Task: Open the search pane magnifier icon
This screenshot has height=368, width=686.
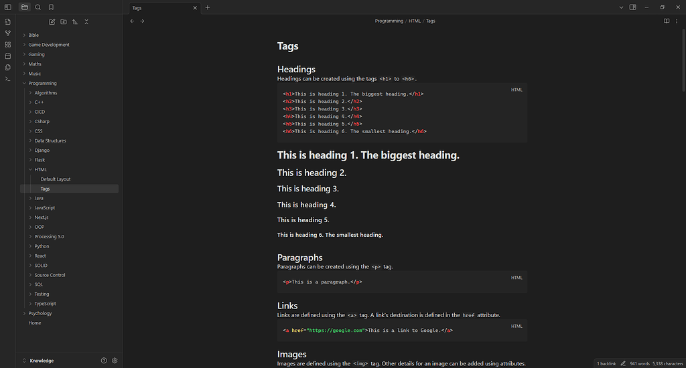Action: (38, 7)
